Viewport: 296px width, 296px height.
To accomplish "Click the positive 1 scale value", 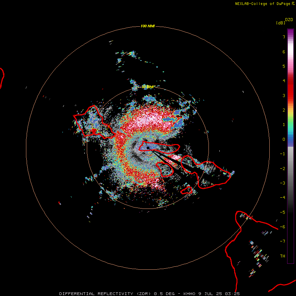I will click(284, 125).
